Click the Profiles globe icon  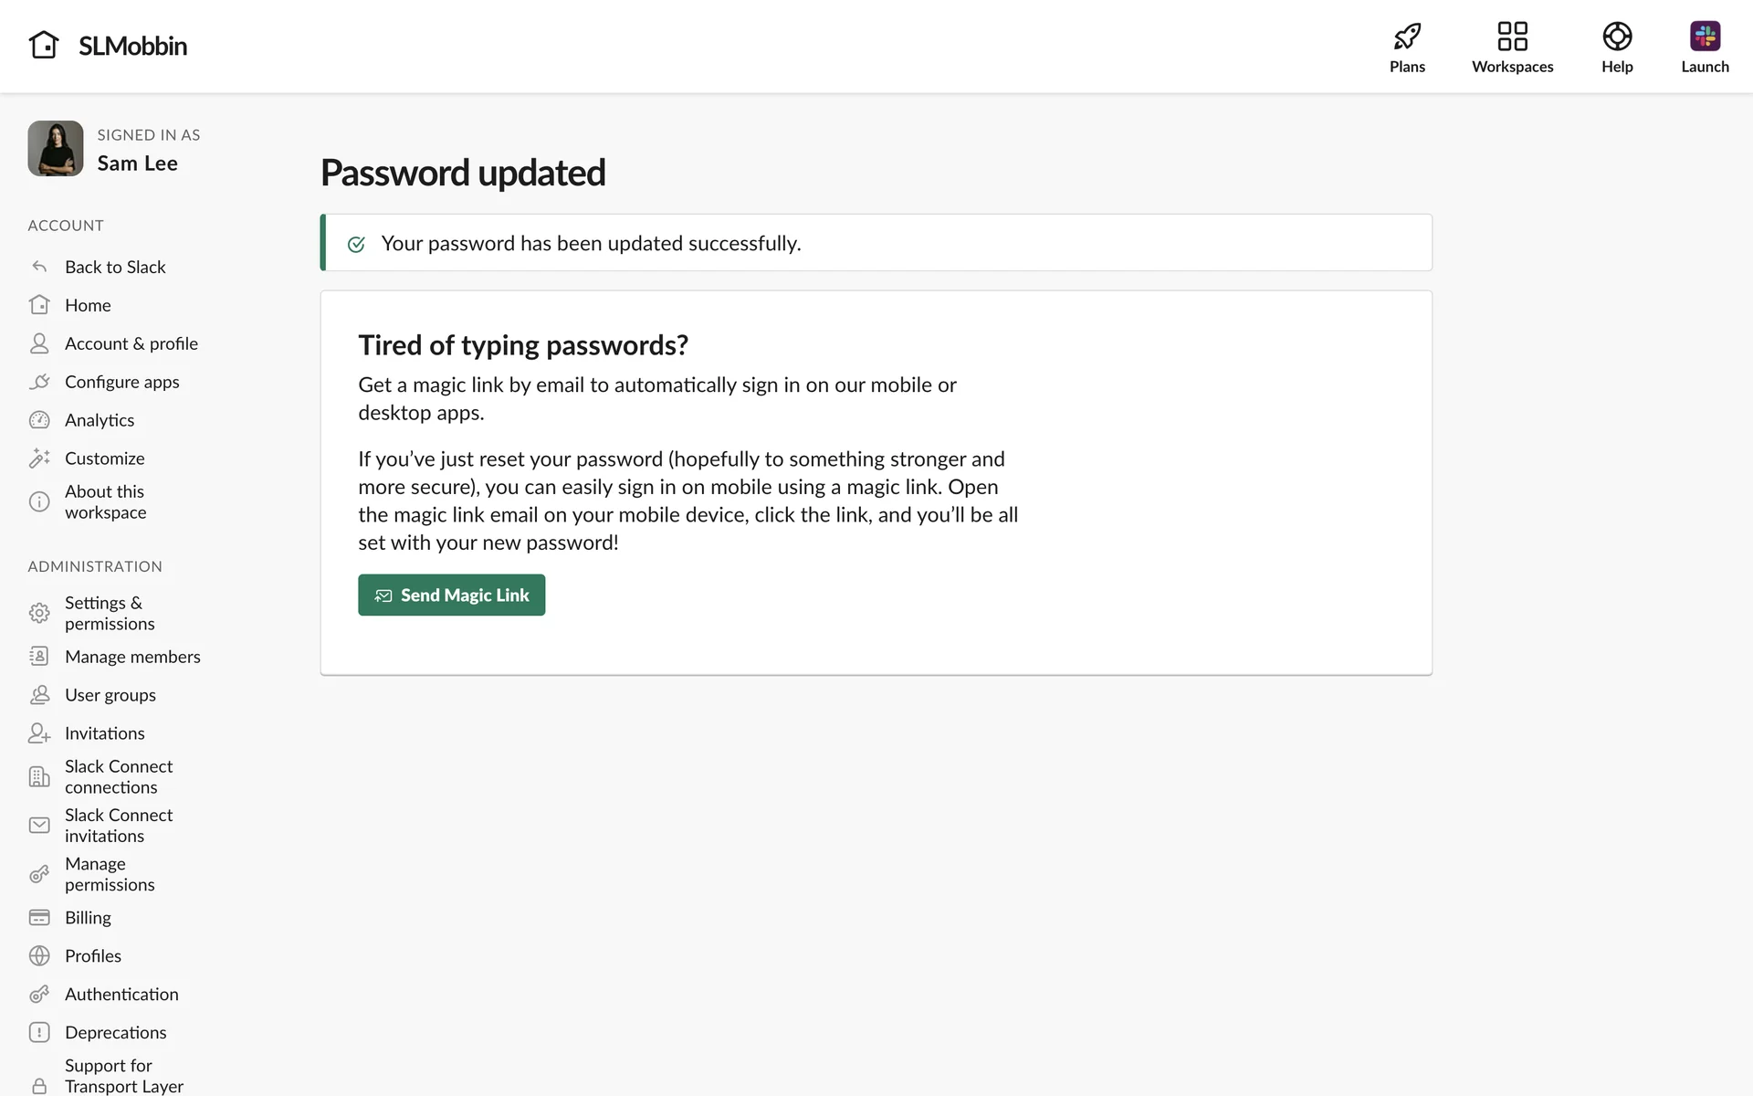click(x=39, y=956)
